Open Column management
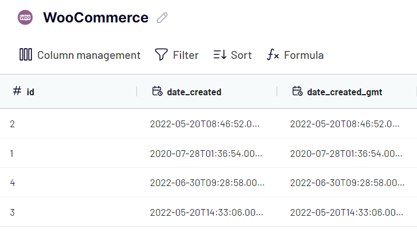 pyautogui.click(x=80, y=55)
